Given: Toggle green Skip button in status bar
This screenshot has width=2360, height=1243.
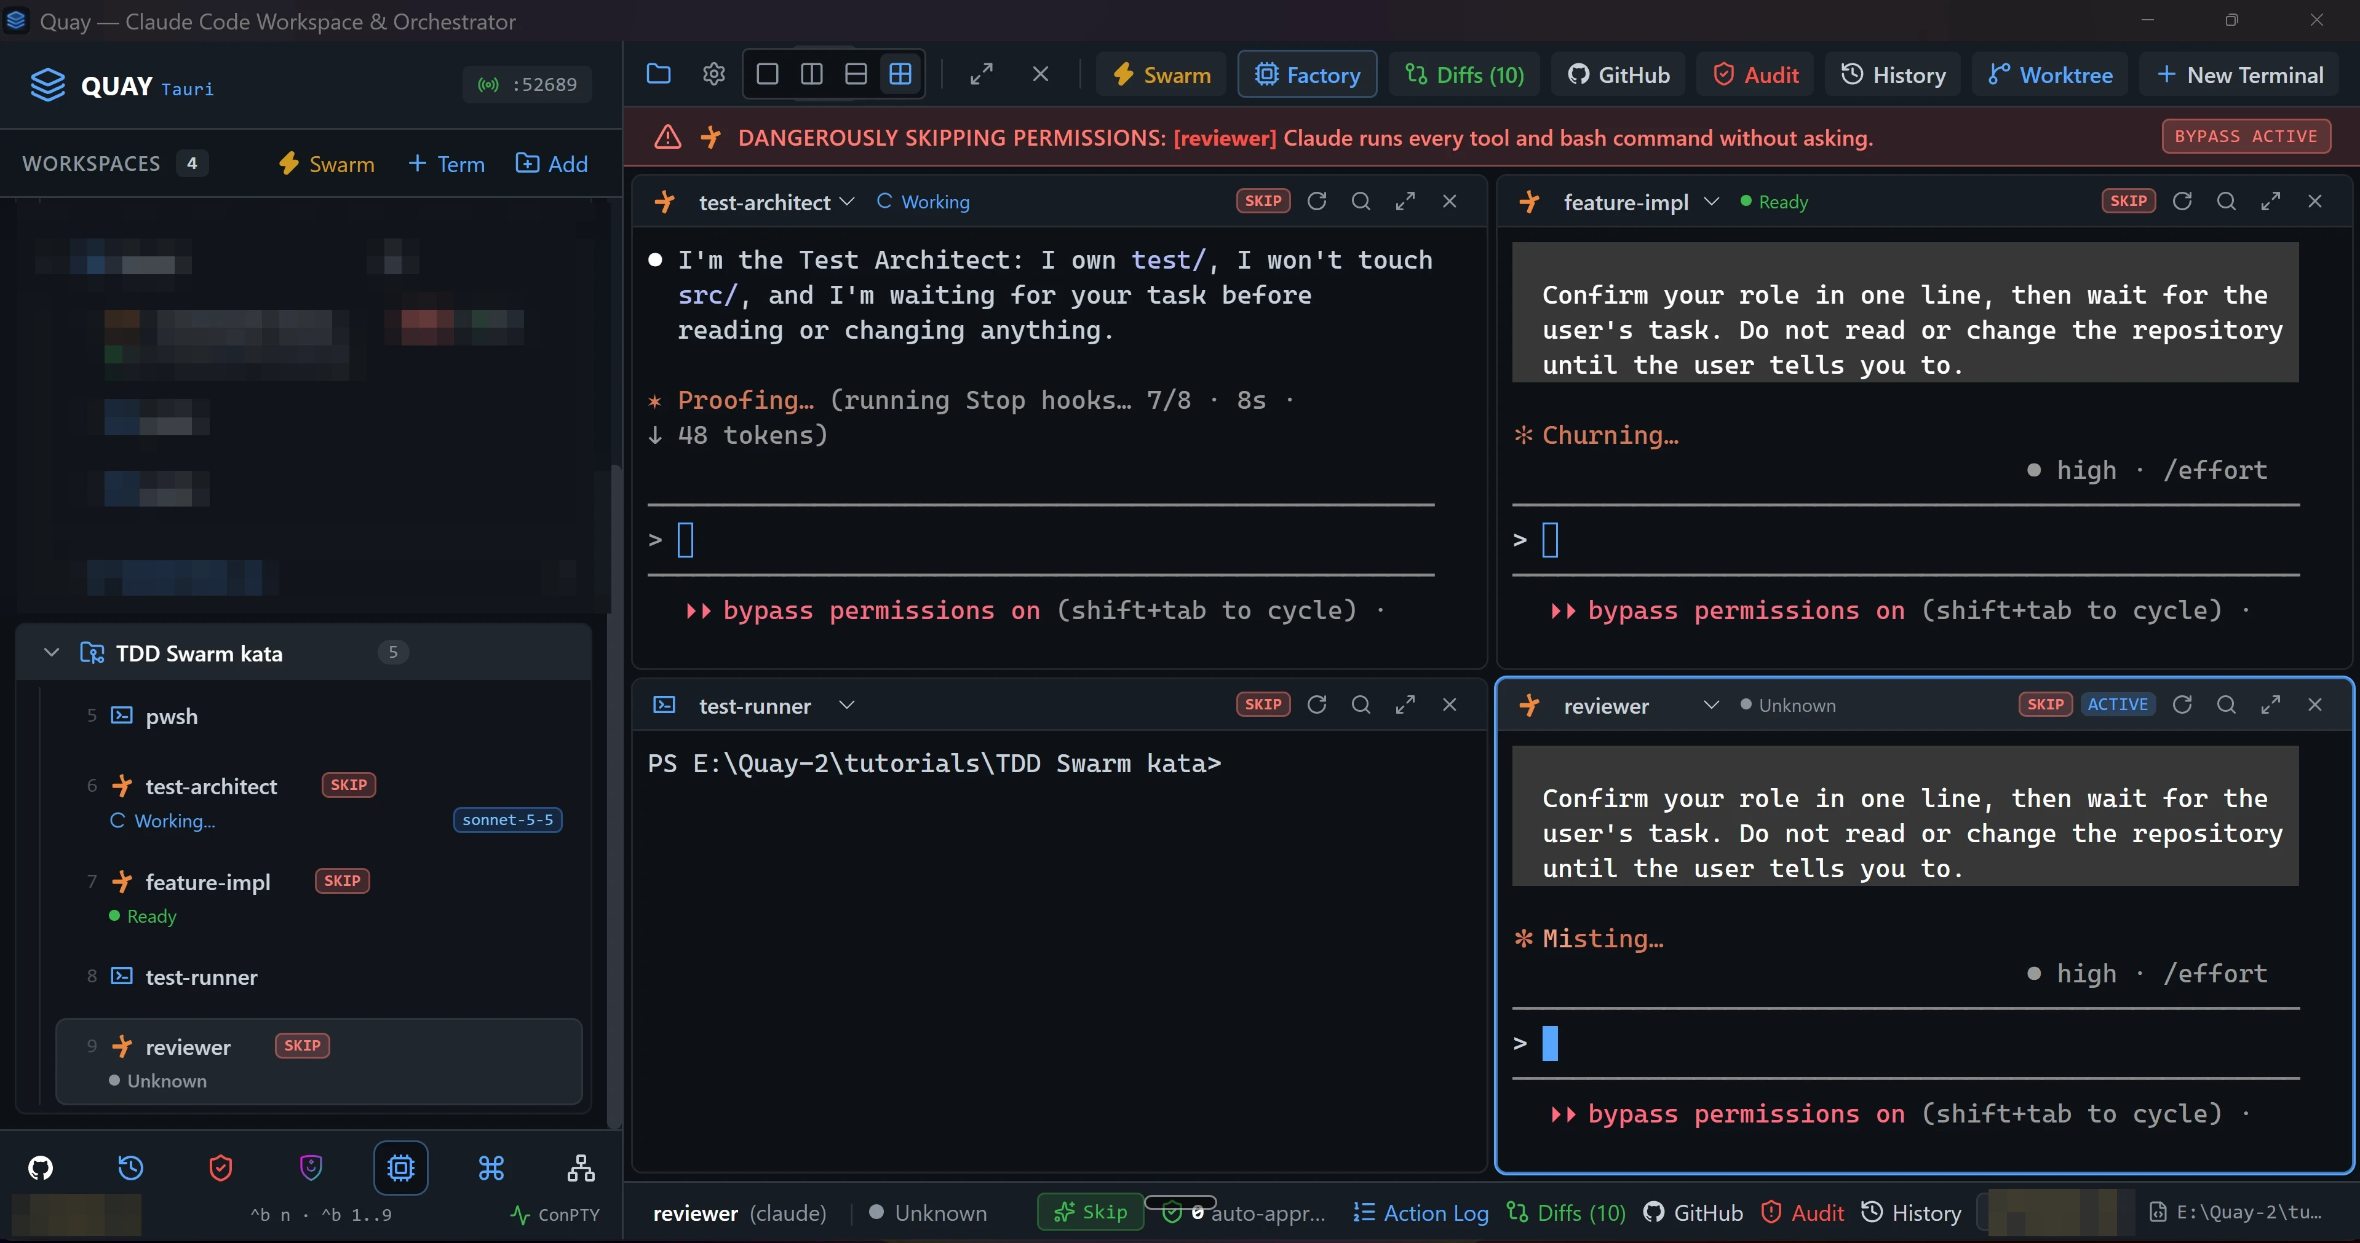Looking at the screenshot, I should click(1091, 1212).
